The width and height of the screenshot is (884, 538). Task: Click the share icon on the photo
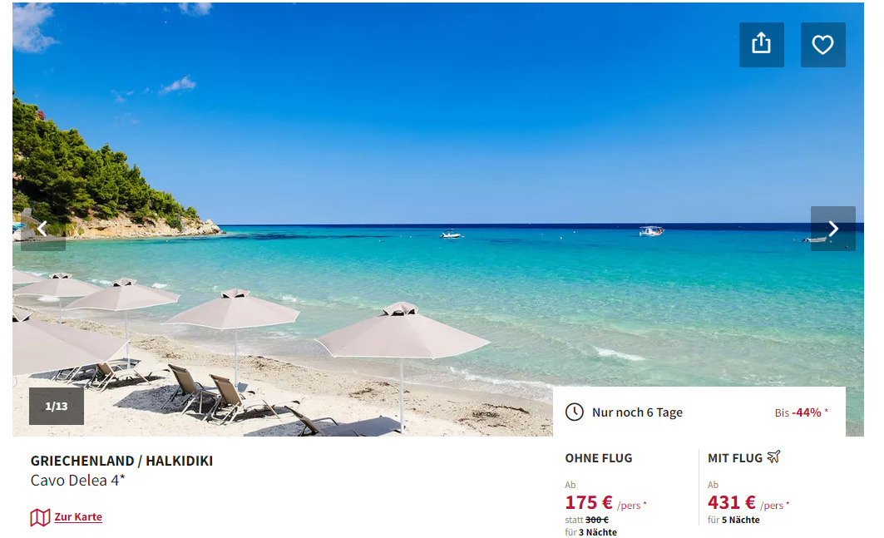(761, 45)
